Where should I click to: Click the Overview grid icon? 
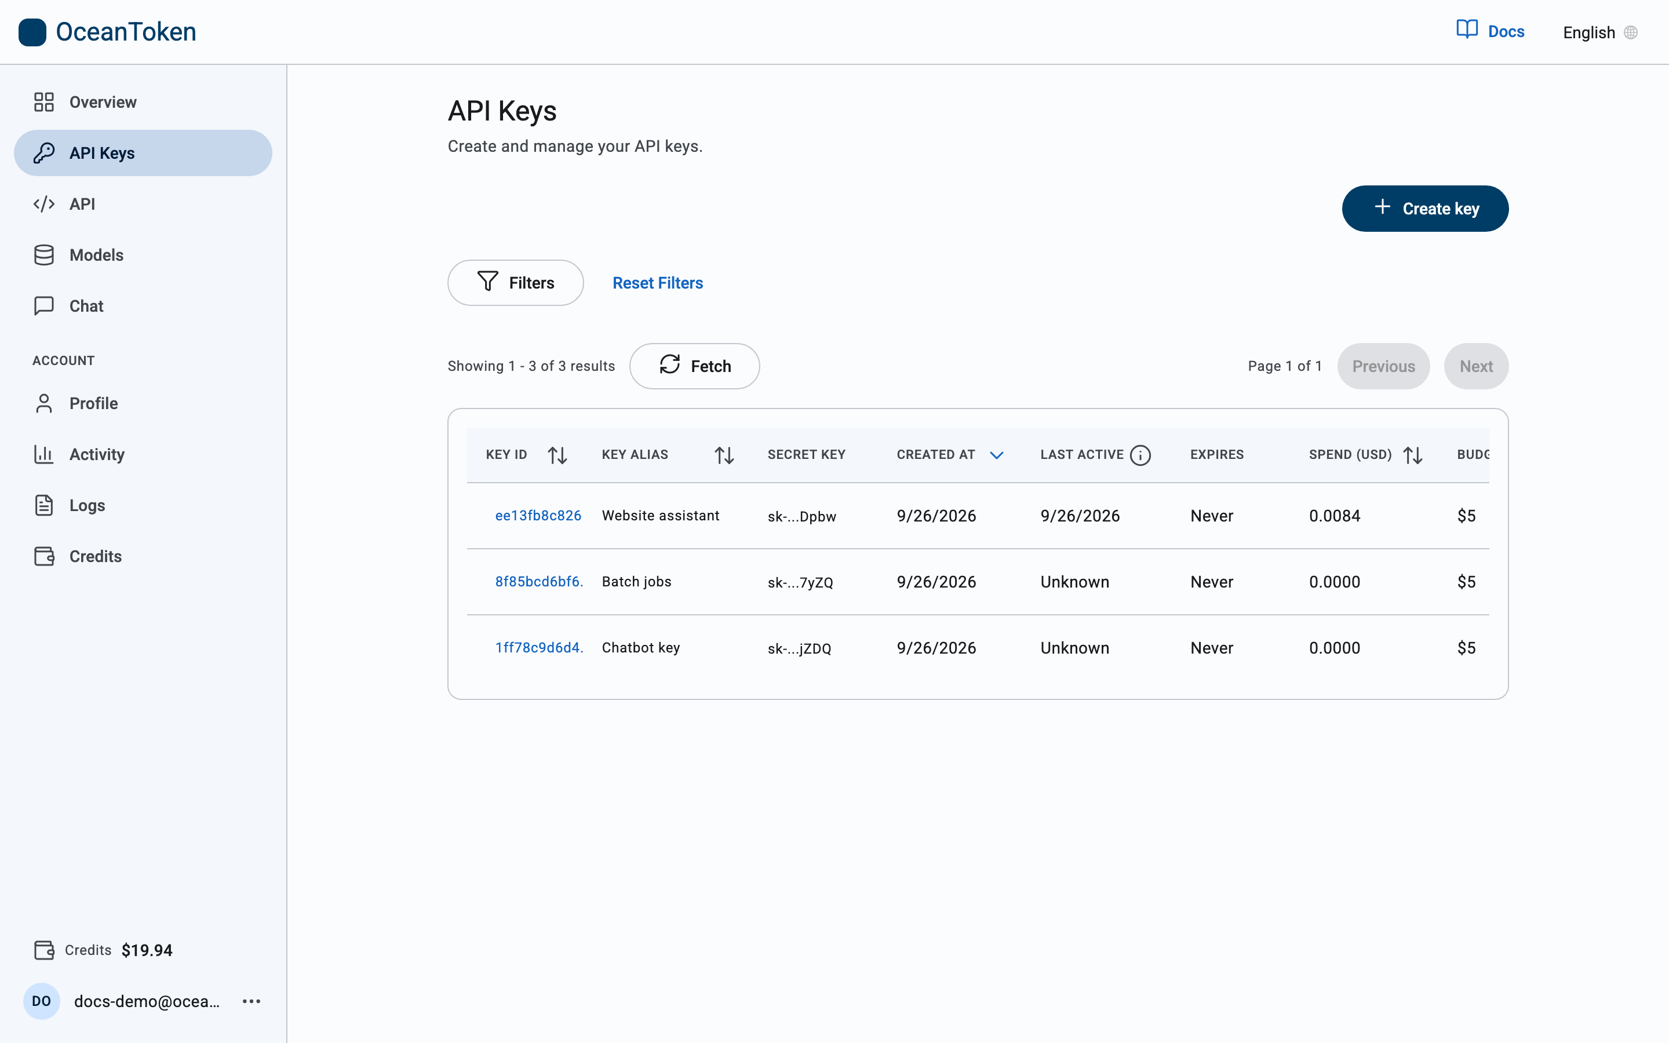(44, 102)
